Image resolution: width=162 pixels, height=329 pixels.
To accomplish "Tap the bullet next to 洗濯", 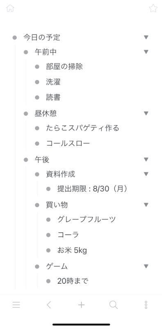I will [37, 82].
